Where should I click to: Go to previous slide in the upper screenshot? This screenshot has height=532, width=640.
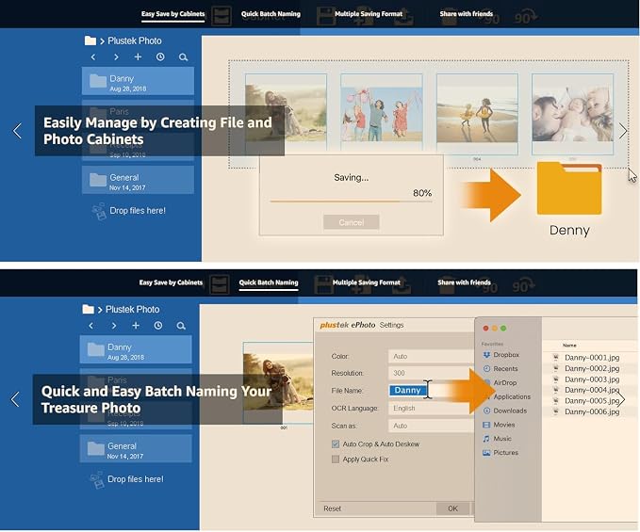coord(17,131)
